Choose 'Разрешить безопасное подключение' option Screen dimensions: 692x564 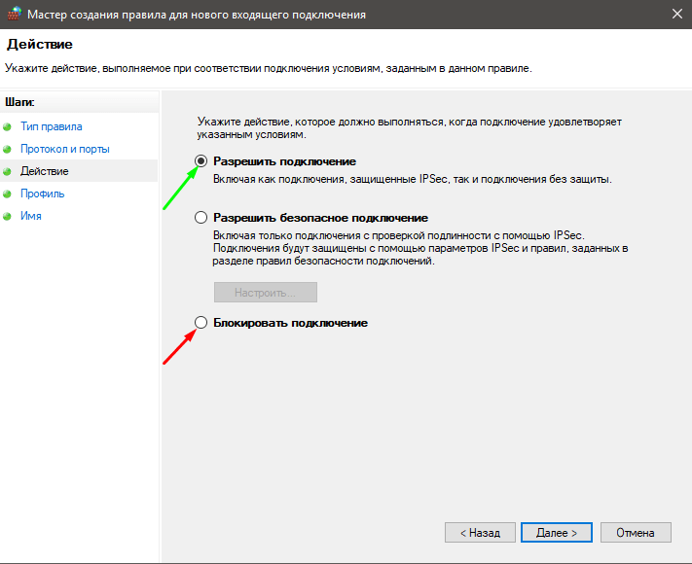pos(200,218)
